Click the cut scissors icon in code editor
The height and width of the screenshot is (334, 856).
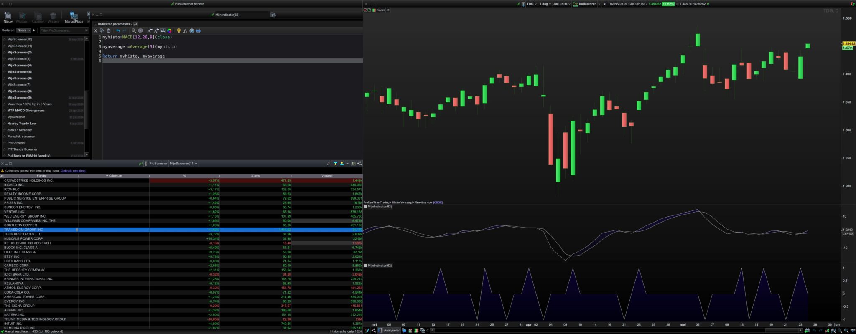[x=96, y=30]
